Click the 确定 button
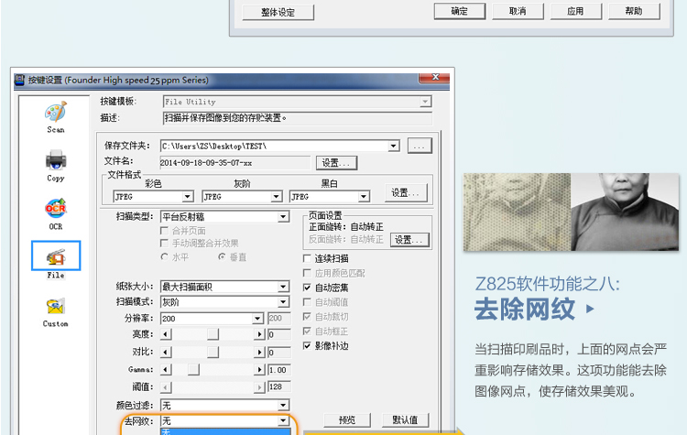The width and height of the screenshot is (687, 435). 460,12
